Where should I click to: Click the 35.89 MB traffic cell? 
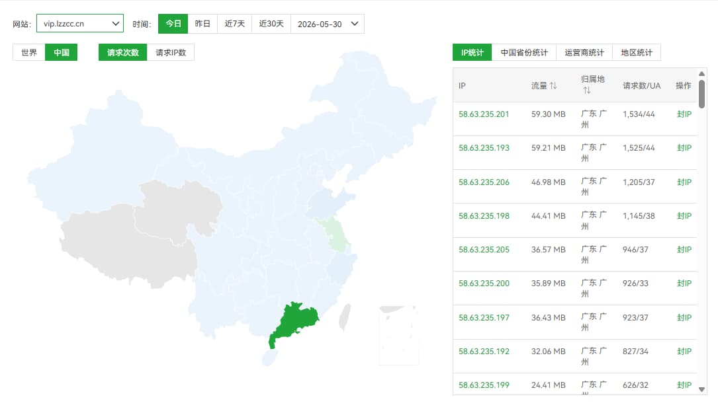click(x=548, y=283)
